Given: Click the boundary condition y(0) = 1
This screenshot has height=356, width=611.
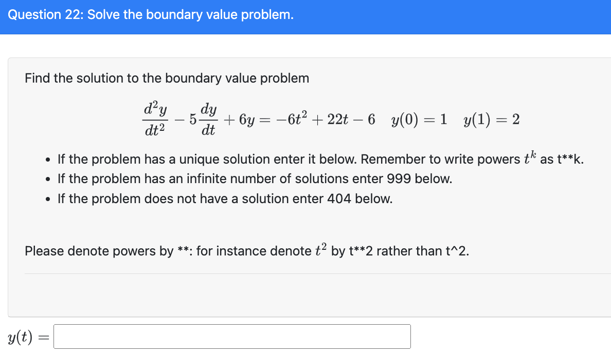Looking at the screenshot, I should (420, 119).
